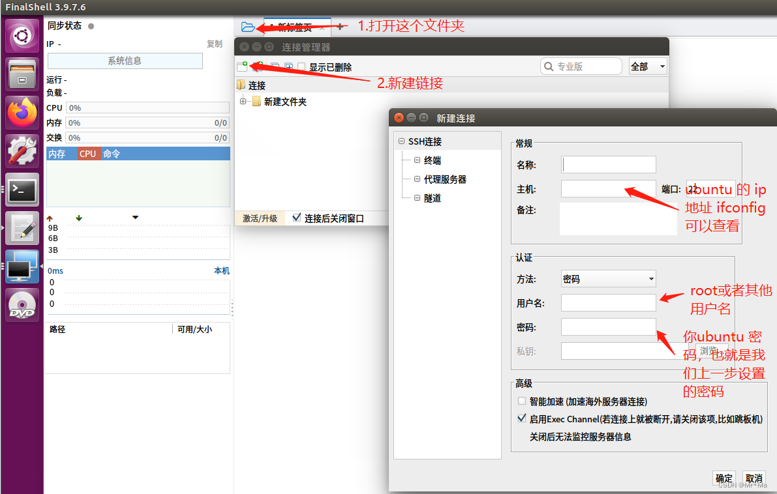Click the collapse all icon in connection manager
777x494 pixels.
pyautogui.click(x=275, y=66)
